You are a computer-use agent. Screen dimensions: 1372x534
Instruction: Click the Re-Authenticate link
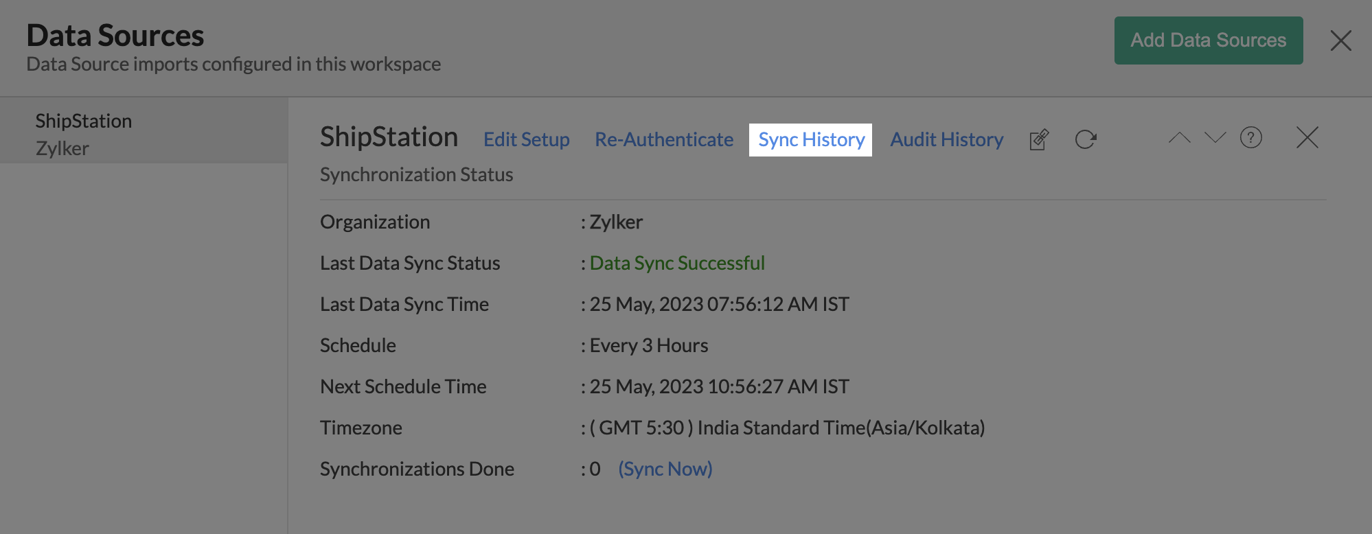coord(664,140)
